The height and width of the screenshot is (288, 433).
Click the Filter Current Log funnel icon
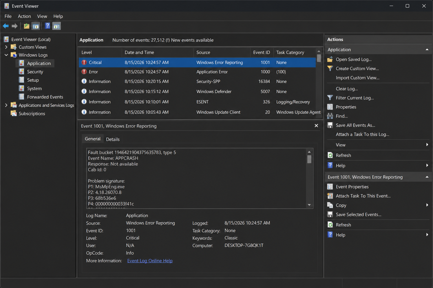coord(330,98)
